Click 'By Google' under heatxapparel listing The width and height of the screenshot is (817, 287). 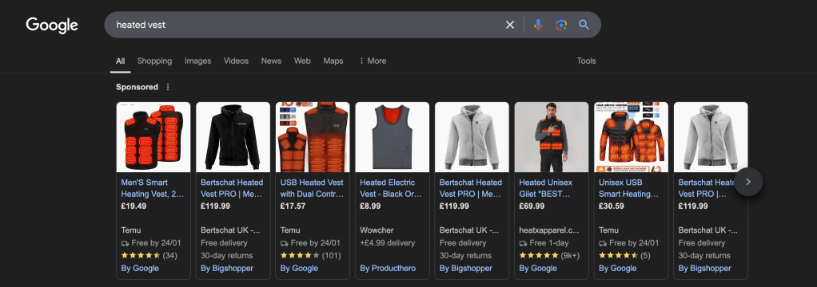[538, 269]
